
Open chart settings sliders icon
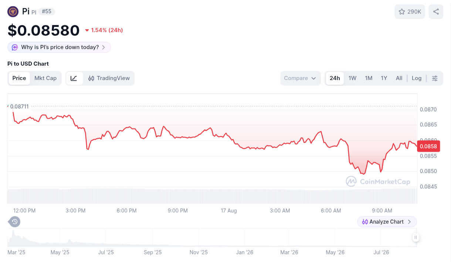pyautogui.click(x=435, y=78)
